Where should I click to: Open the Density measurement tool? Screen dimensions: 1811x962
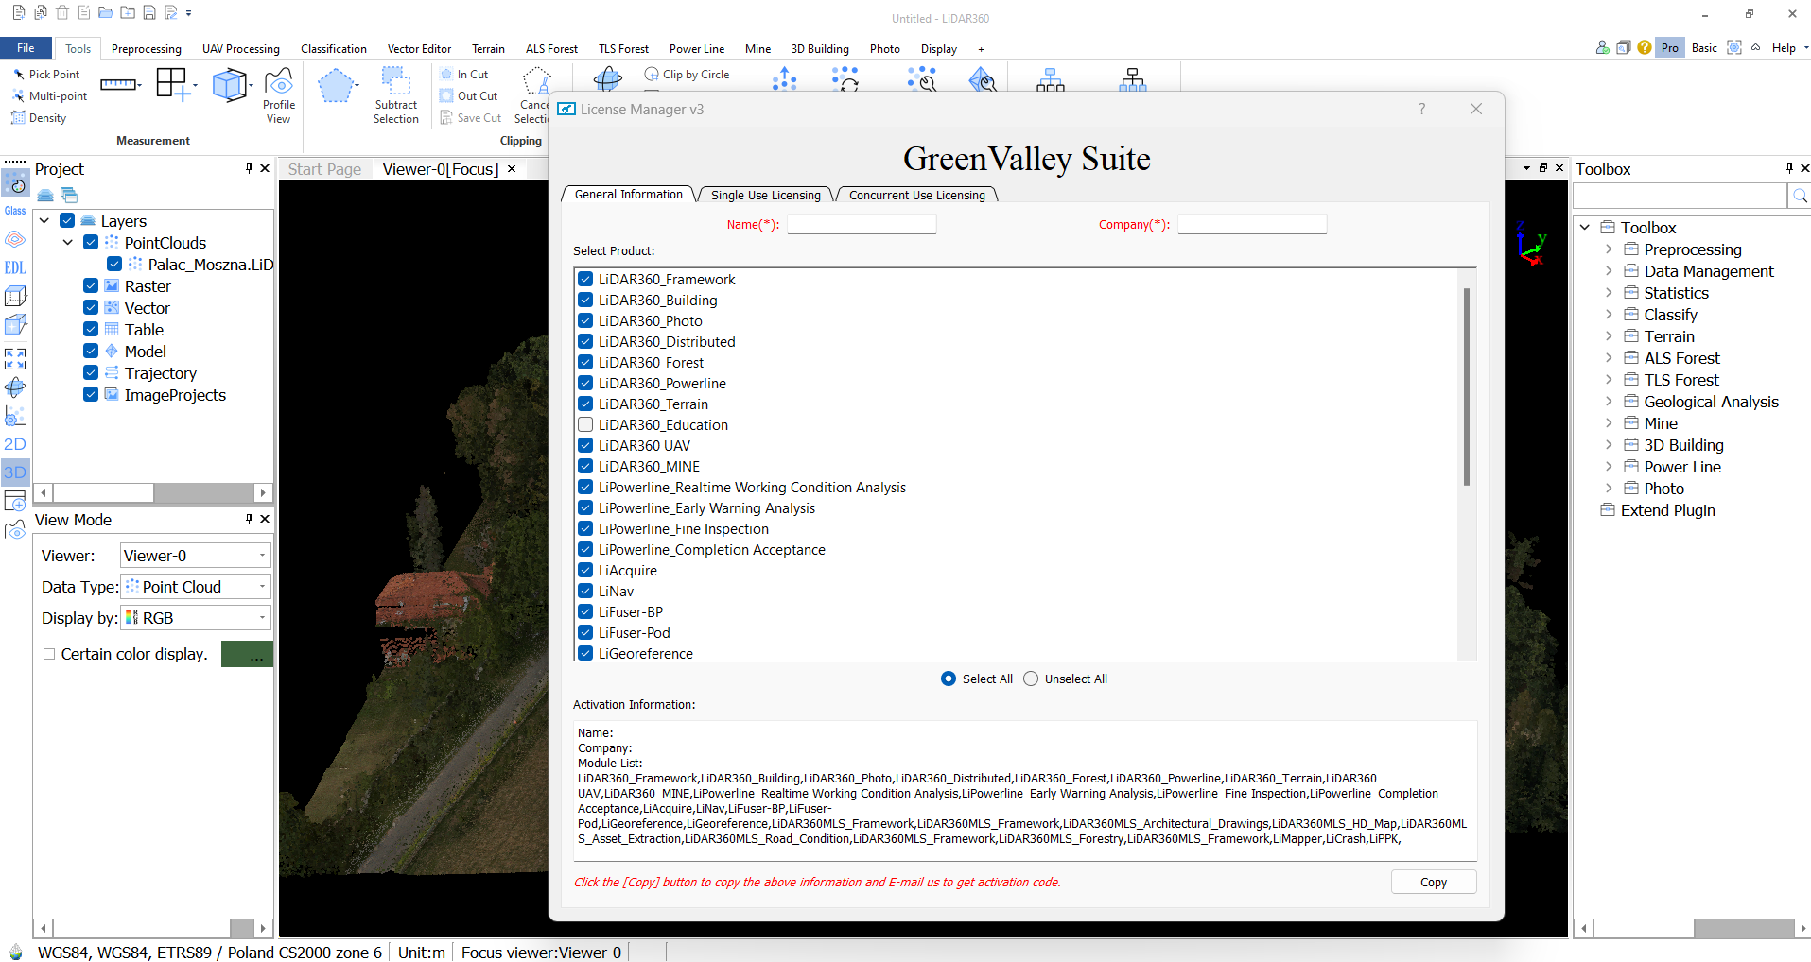39,117
